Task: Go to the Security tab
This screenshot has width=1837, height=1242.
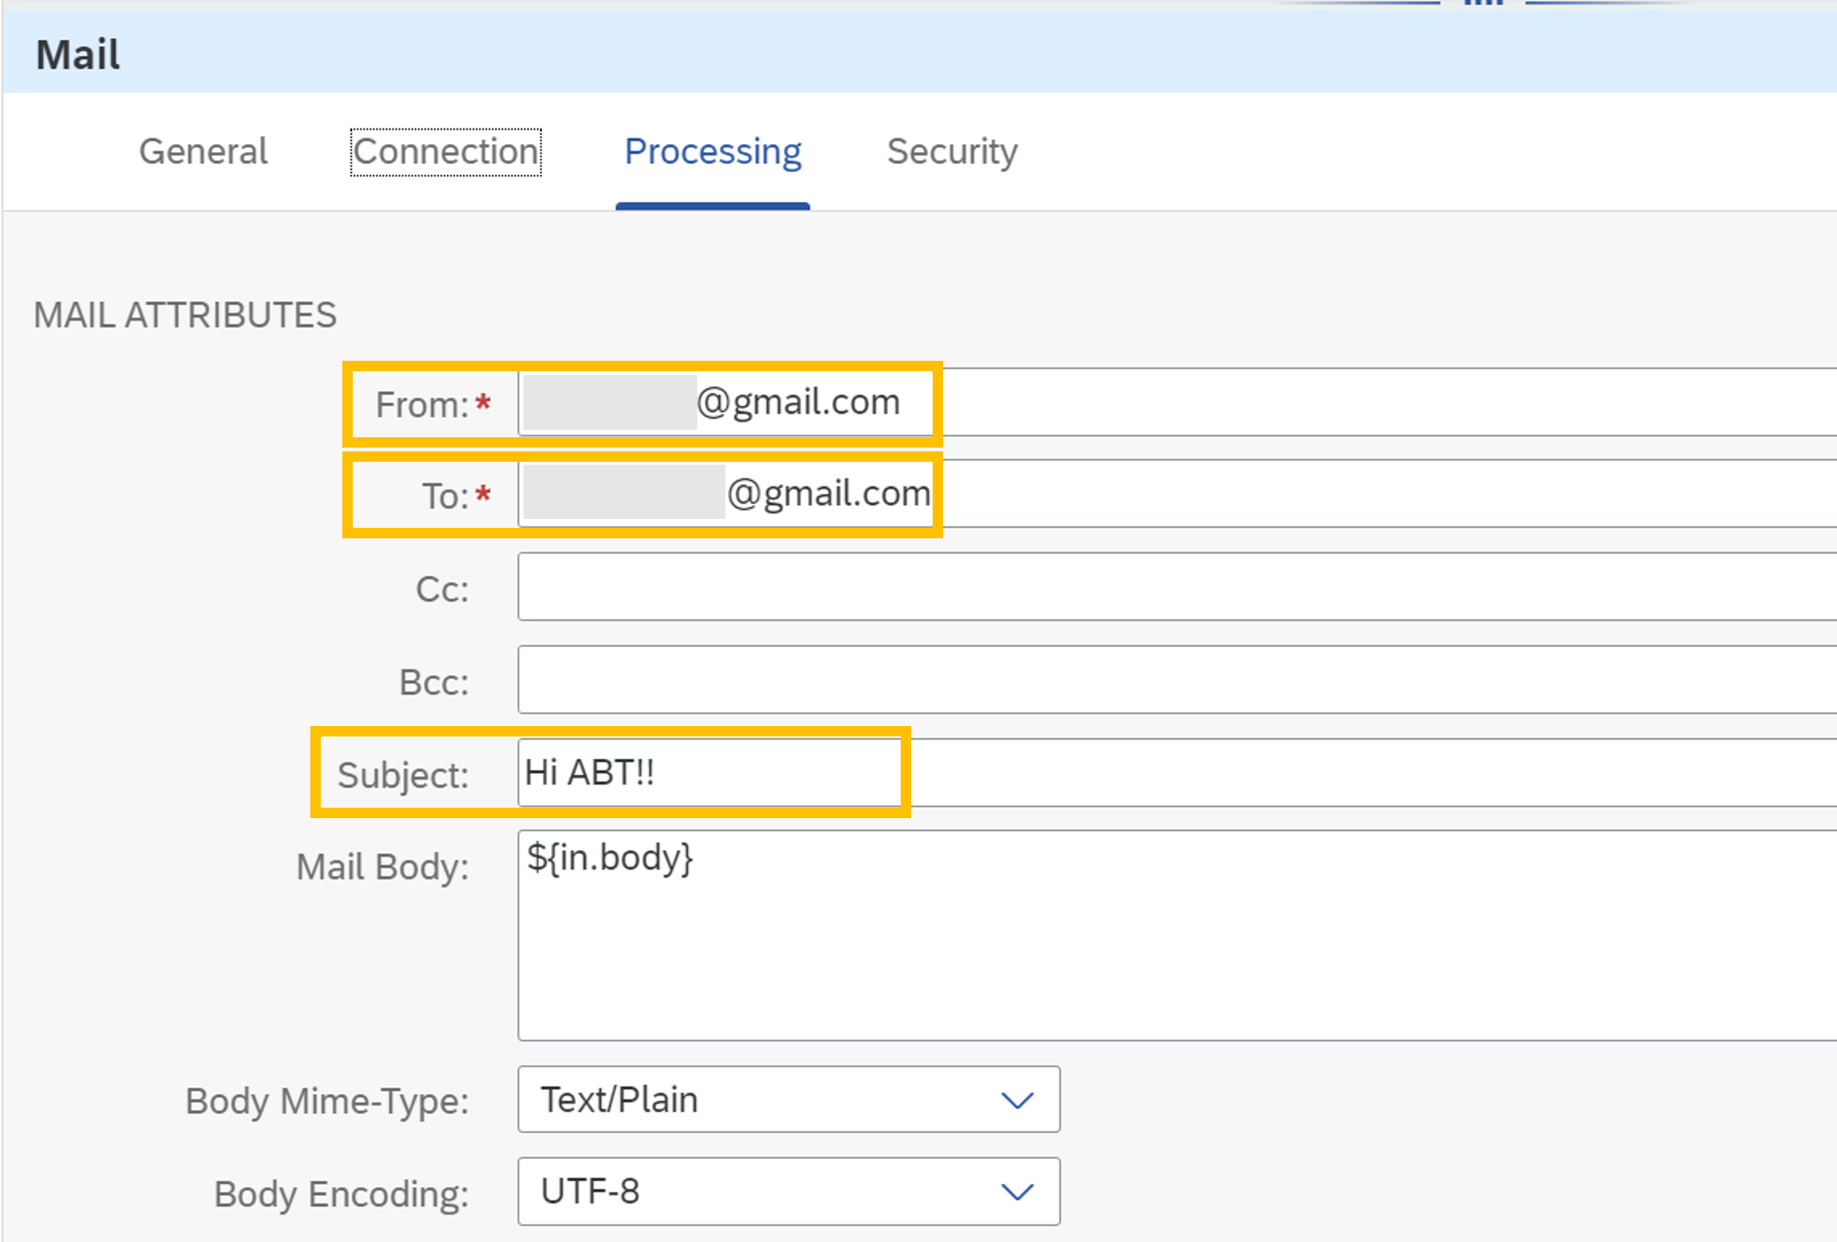Action: click(x=952, y=151)
